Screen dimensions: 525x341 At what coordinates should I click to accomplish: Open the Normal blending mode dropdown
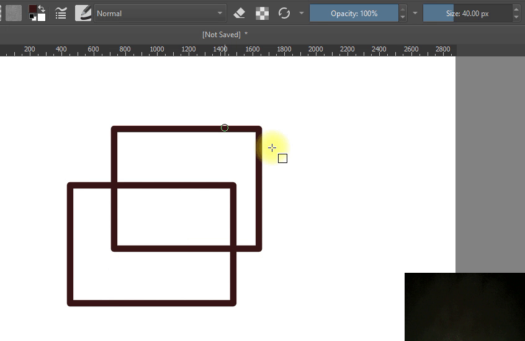(x=160, y=14)
